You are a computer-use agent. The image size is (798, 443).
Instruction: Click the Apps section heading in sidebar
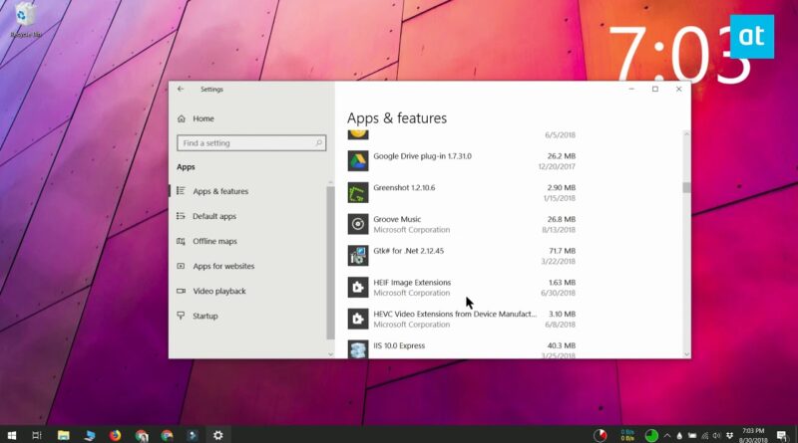coord(186,166)
